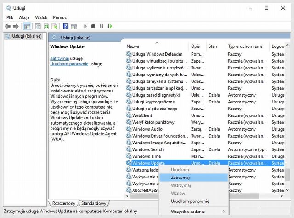Click the Usługi window title gear icon
Image resolution: width=294 pixels, height=218 pixels.
click(8, 8)
